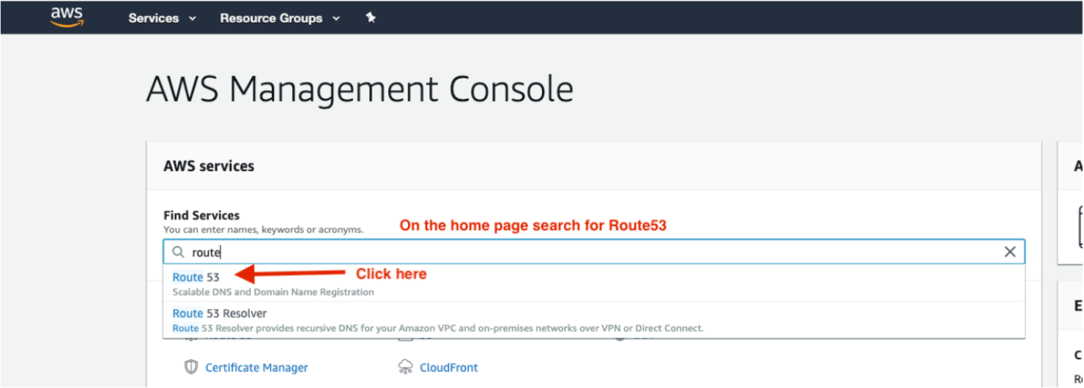Click the 'Find Services' label
The width and height of the screenshot is (1084, 388).
(201, 215)
